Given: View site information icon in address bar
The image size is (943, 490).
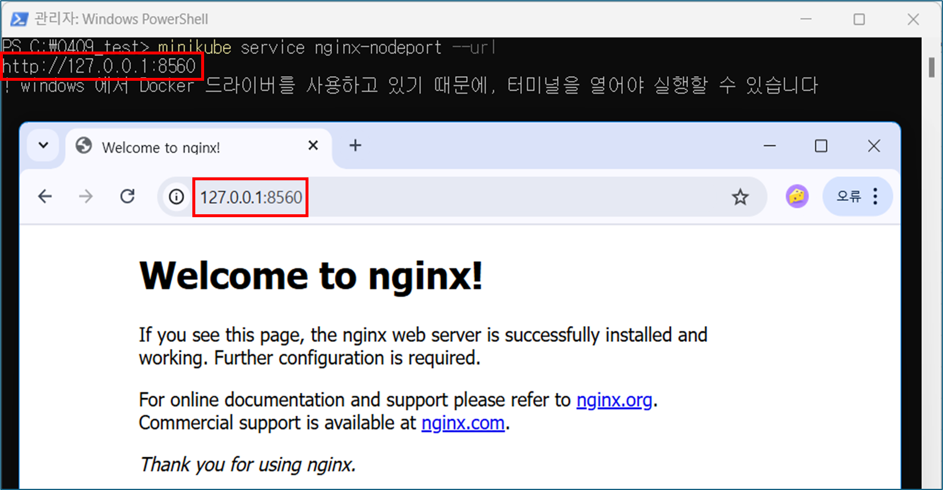Looking at the screenshot, I should point(176,197).
